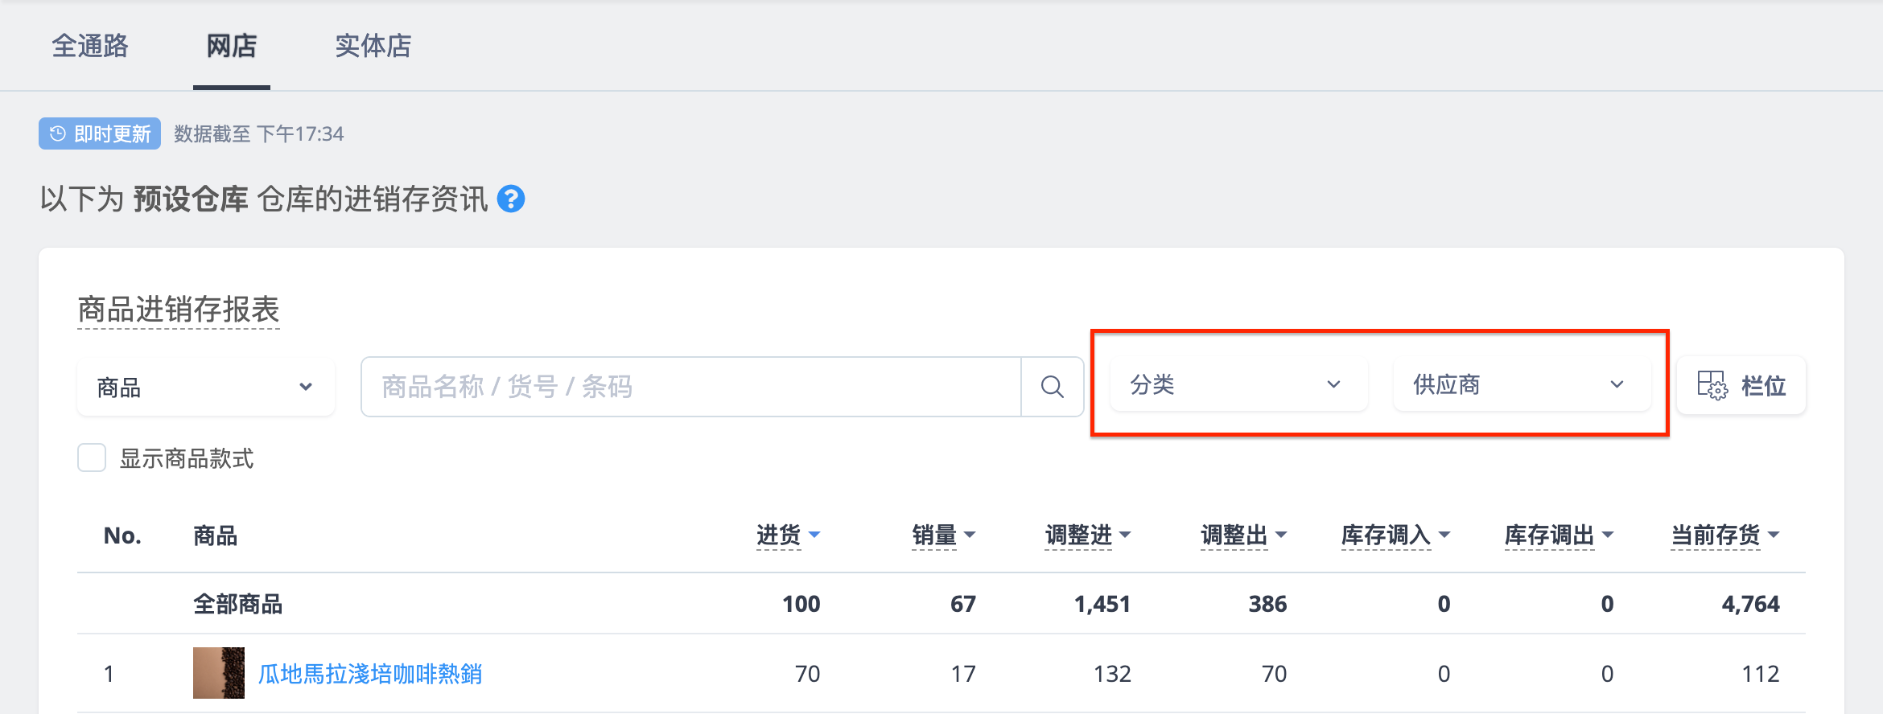Open the blue question mark help icon
The image size is (1883, 714).
tap(511, 199)
